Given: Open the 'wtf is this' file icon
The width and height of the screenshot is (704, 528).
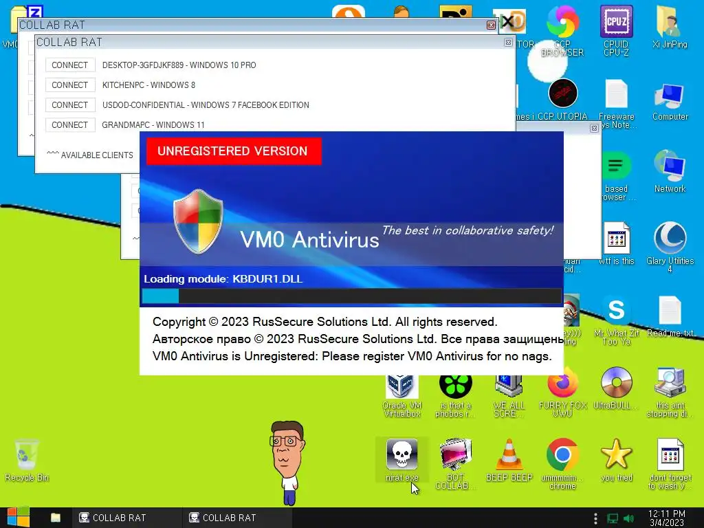Looking at the screenshot, I should click(x=617, y=243).
